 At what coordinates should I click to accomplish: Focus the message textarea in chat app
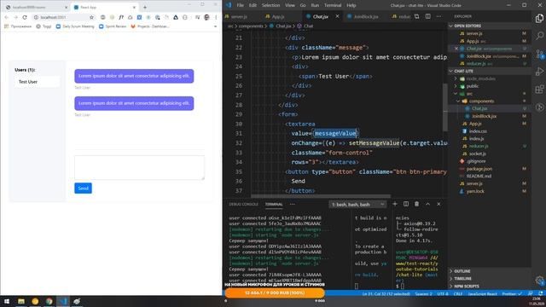pos(139,168)
